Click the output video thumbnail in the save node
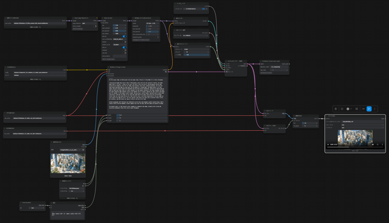Image resolution: width=389 pixels, height=223 pixels. point(355,138)
